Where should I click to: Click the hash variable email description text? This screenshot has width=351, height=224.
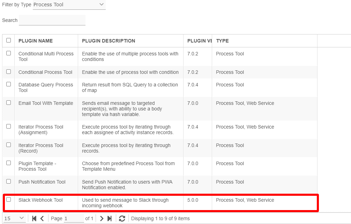[122, 109]
